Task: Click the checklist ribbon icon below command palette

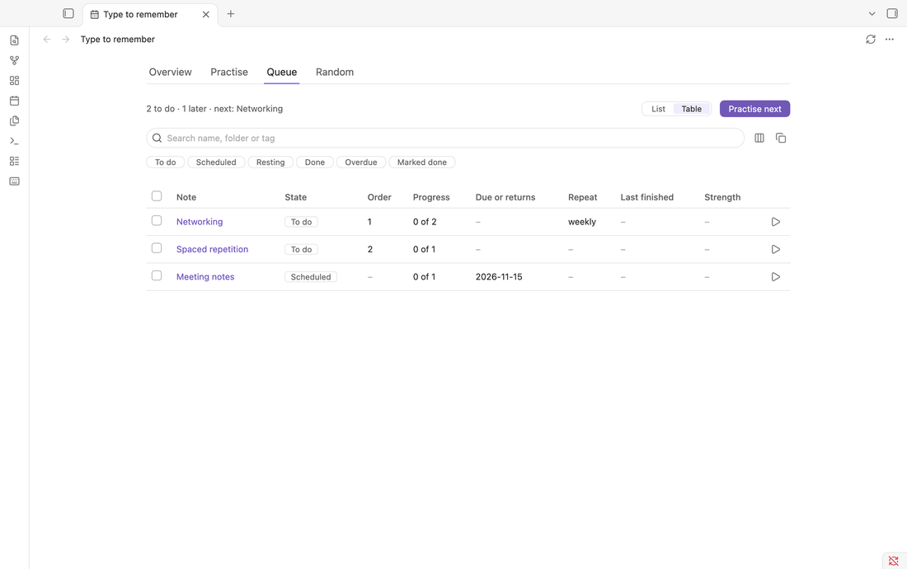Action: click(15, 162)
